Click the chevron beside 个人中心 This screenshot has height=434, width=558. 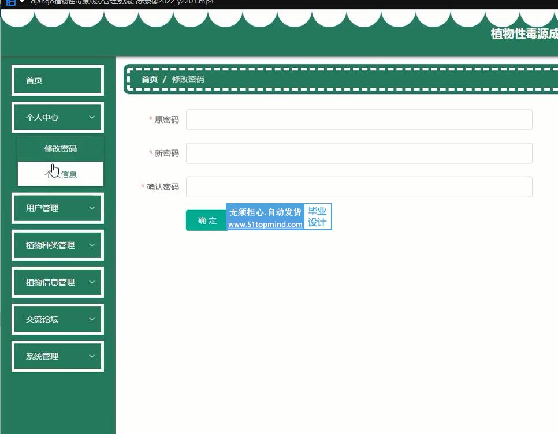pos(92,117)
